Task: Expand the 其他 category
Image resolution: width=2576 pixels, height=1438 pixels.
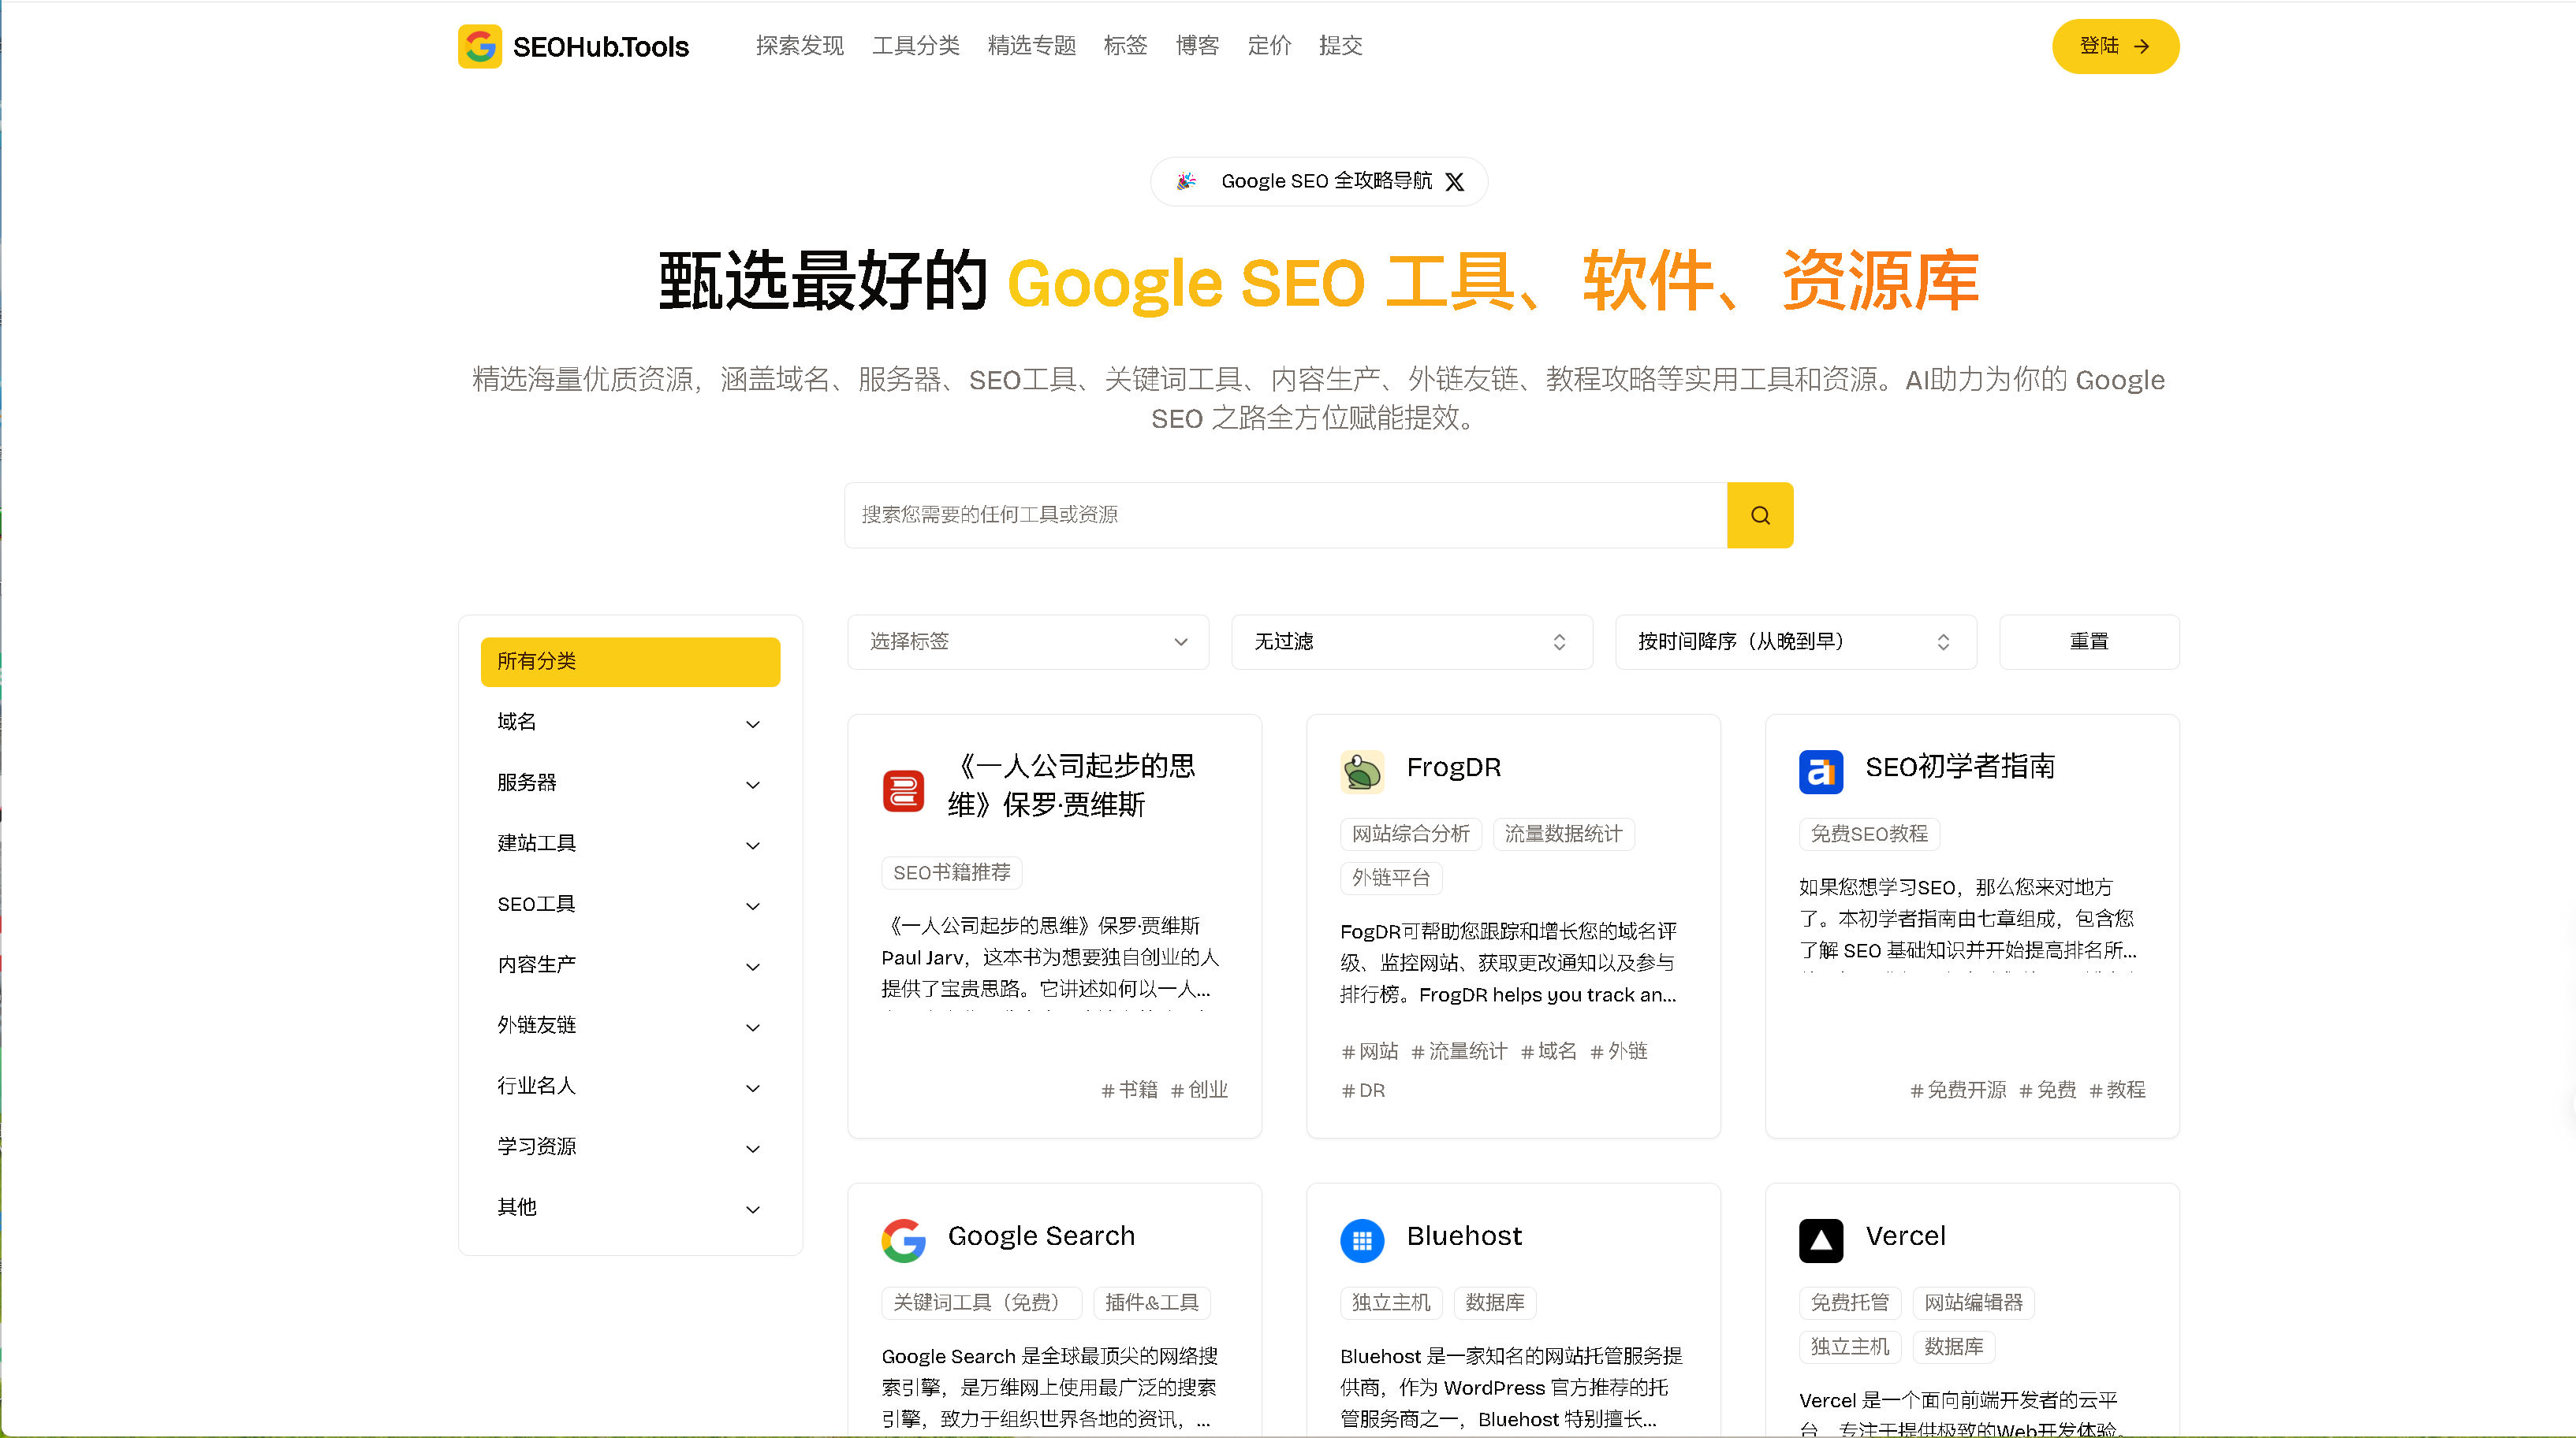Action: click(x=630, y=1208)
